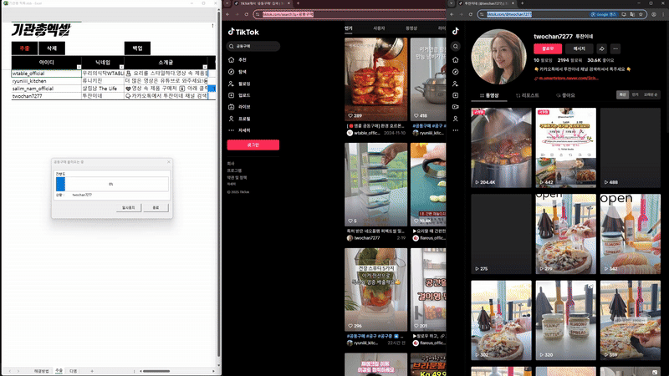Click the share arrow icon on profile
669x376 pixels.
601,48
